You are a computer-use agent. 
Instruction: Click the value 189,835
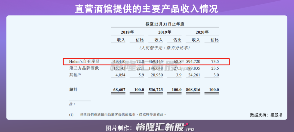(193, 68)
